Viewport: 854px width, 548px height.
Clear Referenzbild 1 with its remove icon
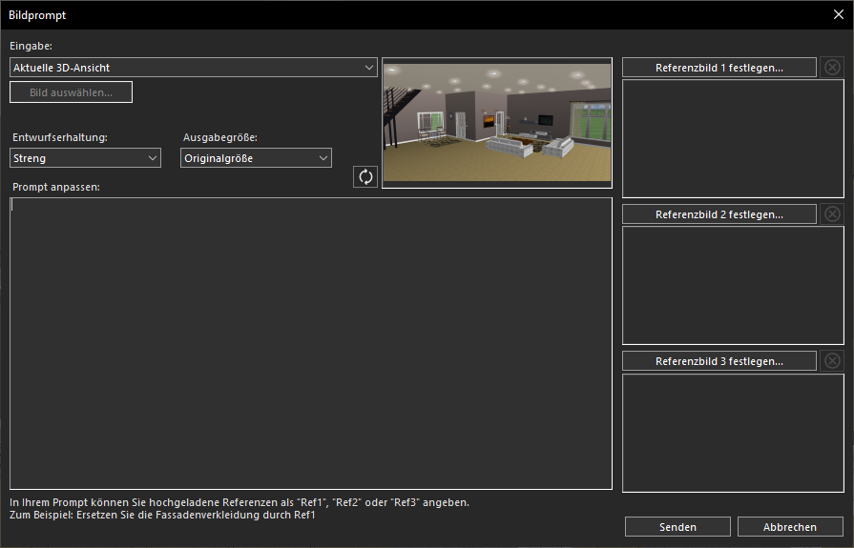tap(832, 68)
